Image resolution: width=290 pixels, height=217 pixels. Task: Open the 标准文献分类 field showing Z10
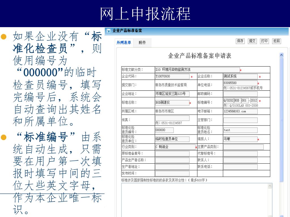point(197,70)
